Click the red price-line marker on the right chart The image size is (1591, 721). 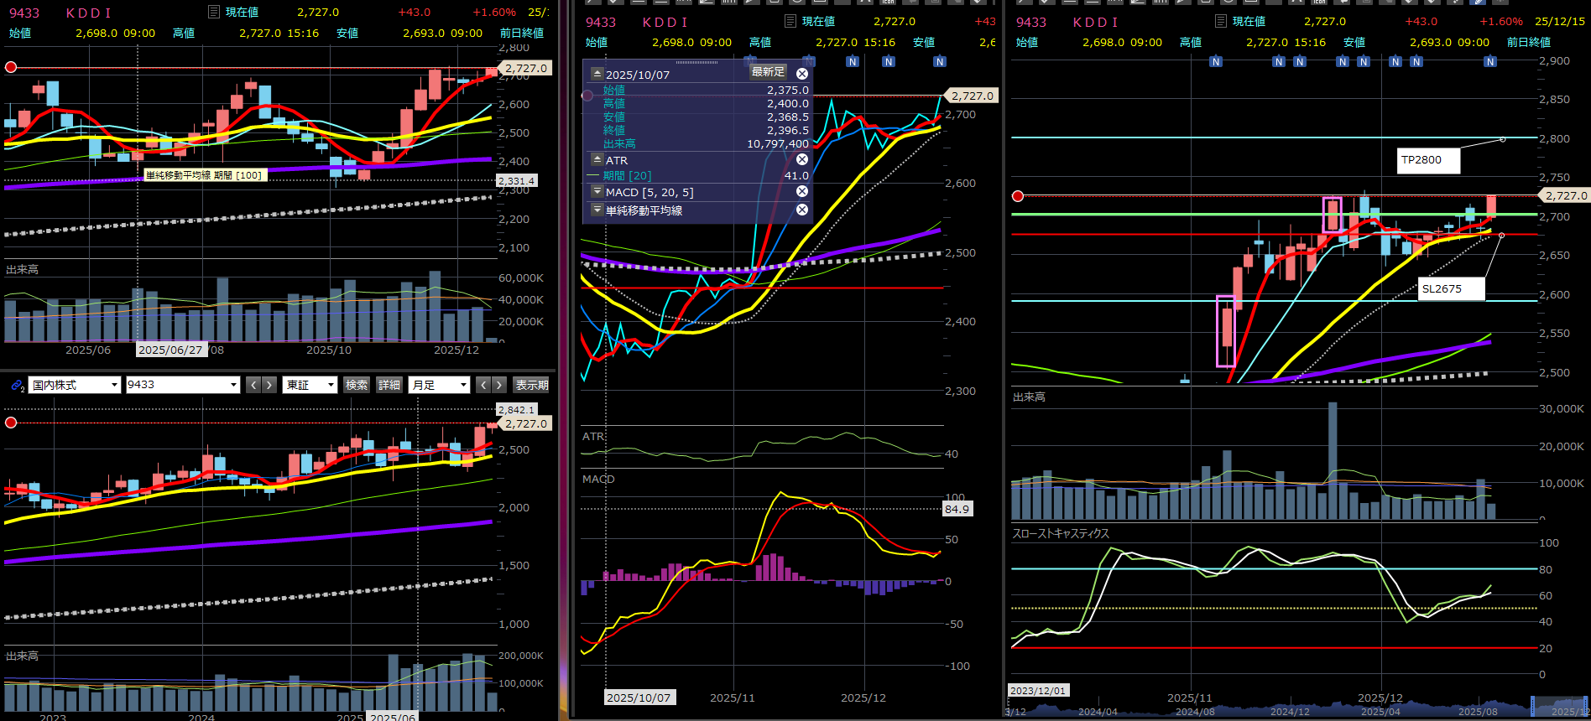[1018, 196]
